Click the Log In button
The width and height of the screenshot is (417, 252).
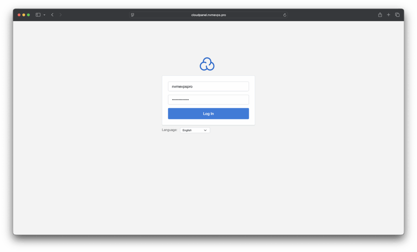(208, 114)
